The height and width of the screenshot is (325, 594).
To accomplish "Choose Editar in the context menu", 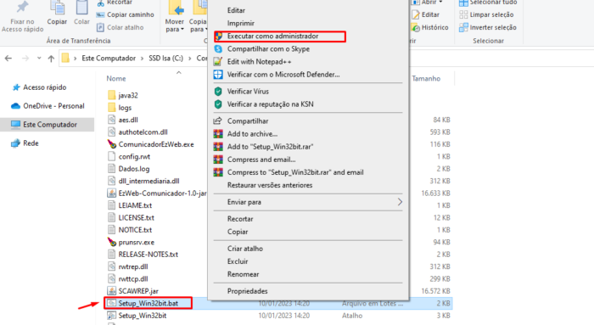I will (236, 10).
